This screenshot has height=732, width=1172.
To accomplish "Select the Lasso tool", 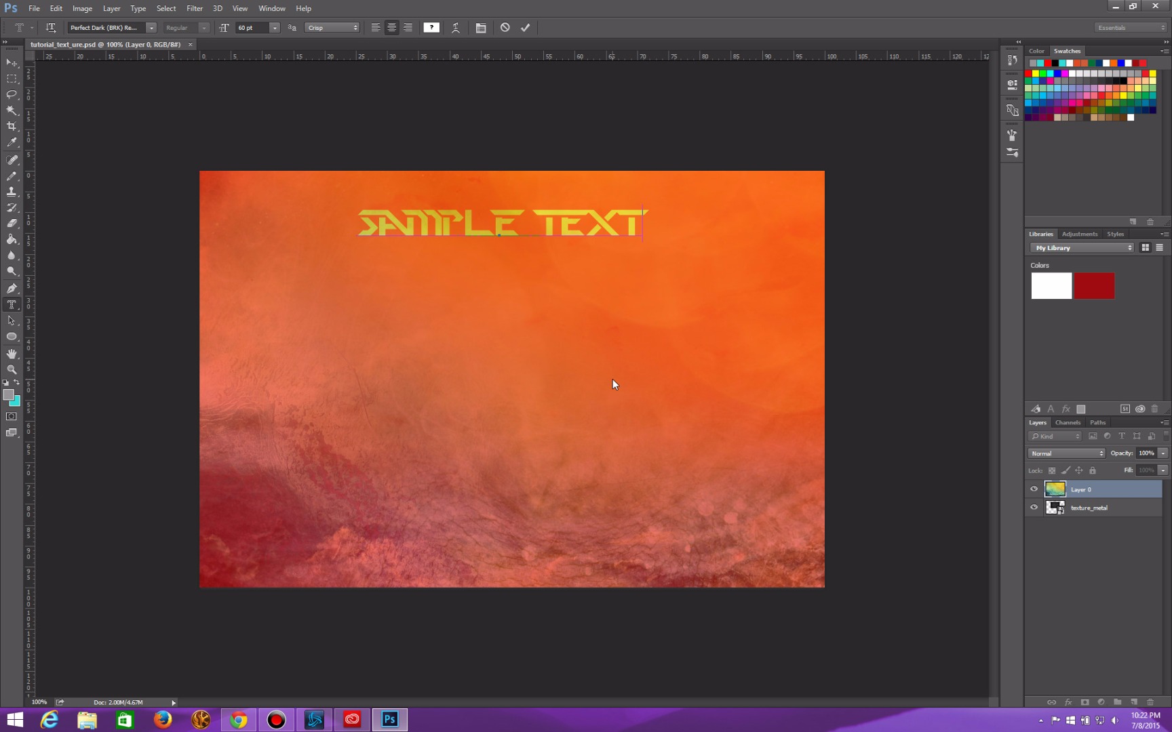I will 12,94.
